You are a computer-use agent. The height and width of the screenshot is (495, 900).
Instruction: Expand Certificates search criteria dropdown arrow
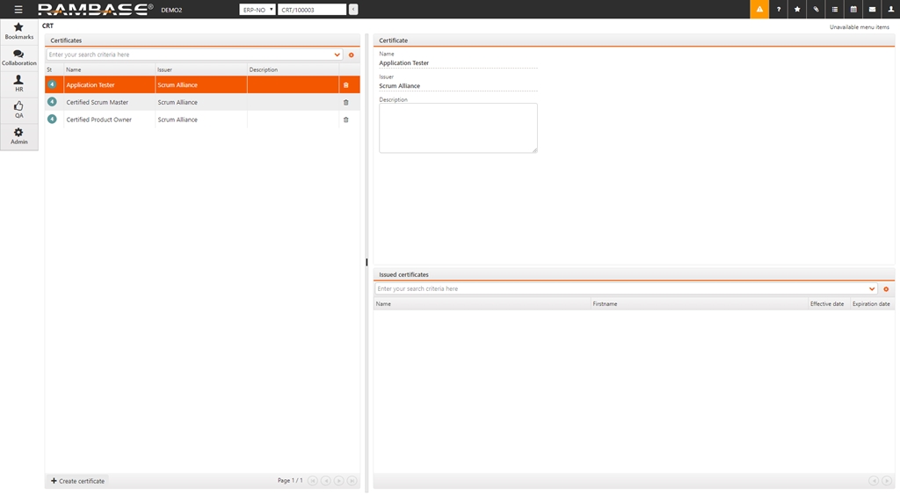337,55
